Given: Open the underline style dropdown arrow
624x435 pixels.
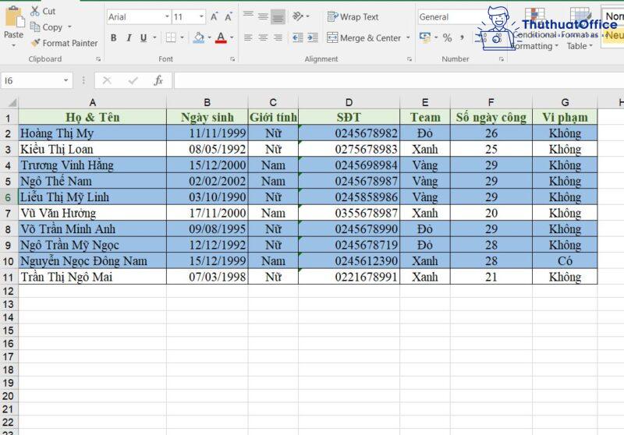Looking at the screenshot, I should (154, 37).
